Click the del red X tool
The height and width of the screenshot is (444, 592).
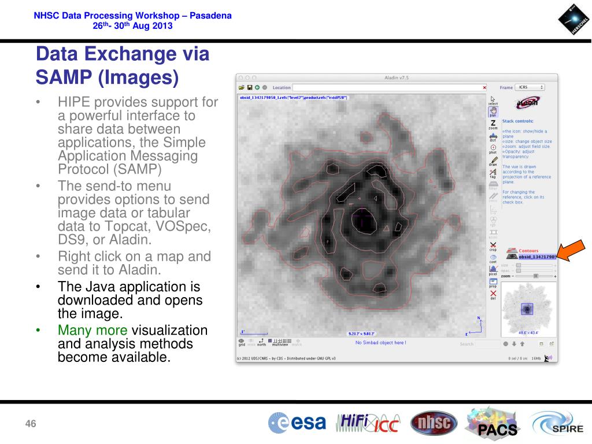click(x=493, y=295)
